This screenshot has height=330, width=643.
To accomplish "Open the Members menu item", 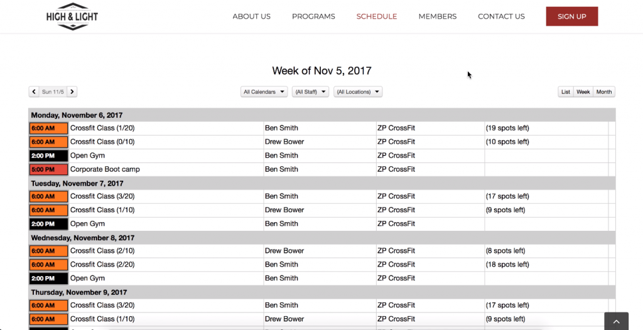I will [x=438, y=16].
